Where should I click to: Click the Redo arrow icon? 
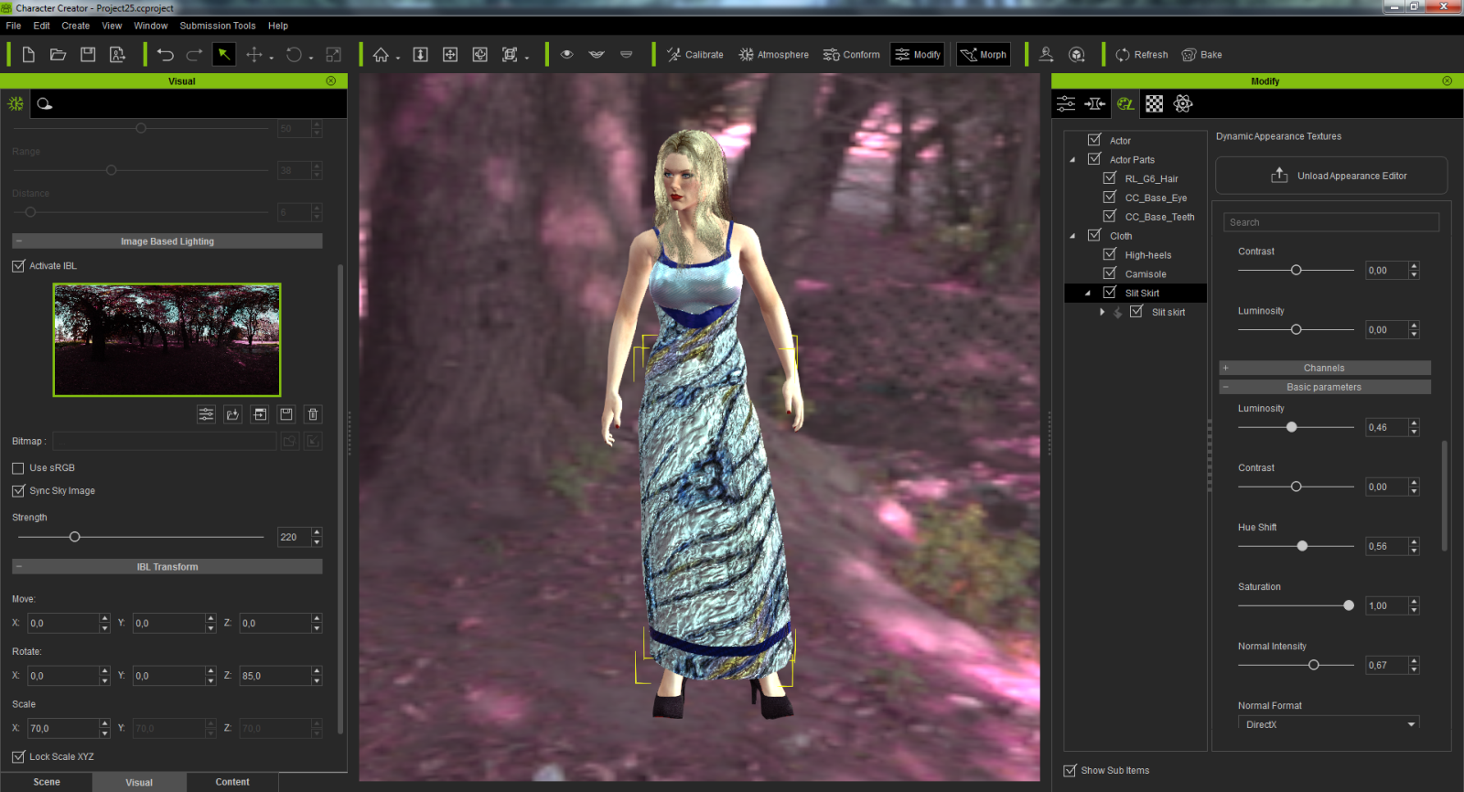click(x=194, y=55)
